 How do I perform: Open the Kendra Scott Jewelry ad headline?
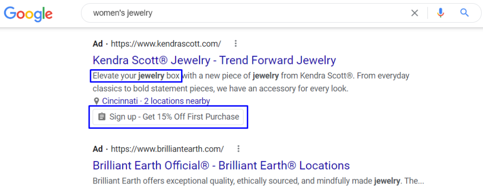coord(214,60)
